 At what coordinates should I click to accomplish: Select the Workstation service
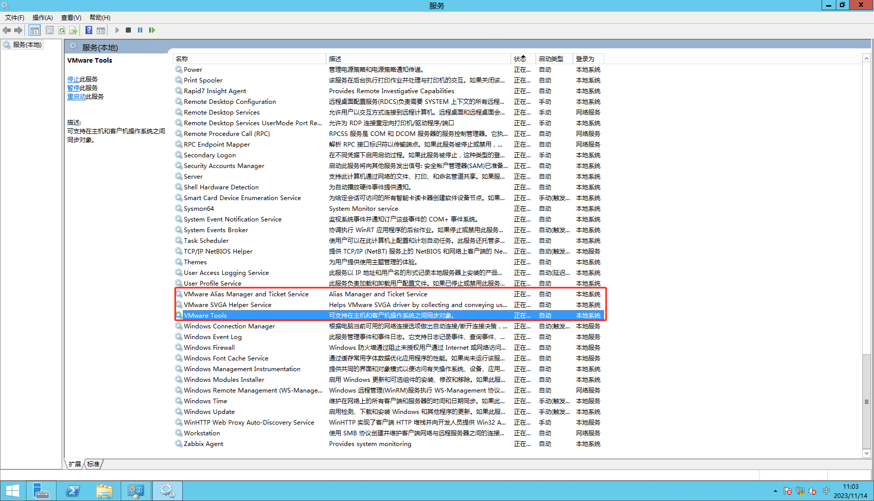point(389,433)
